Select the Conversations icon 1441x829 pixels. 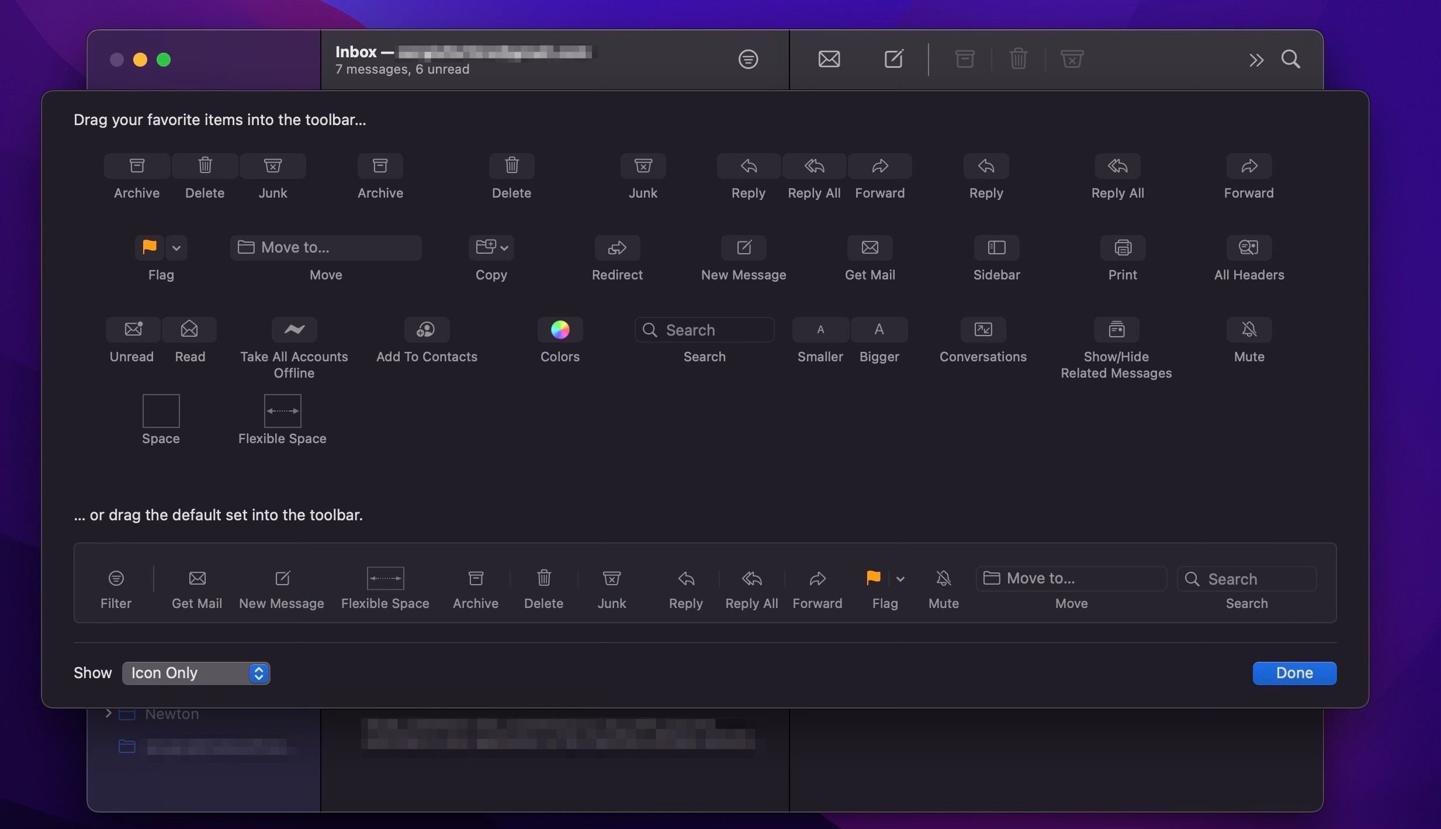pos(982,330)
